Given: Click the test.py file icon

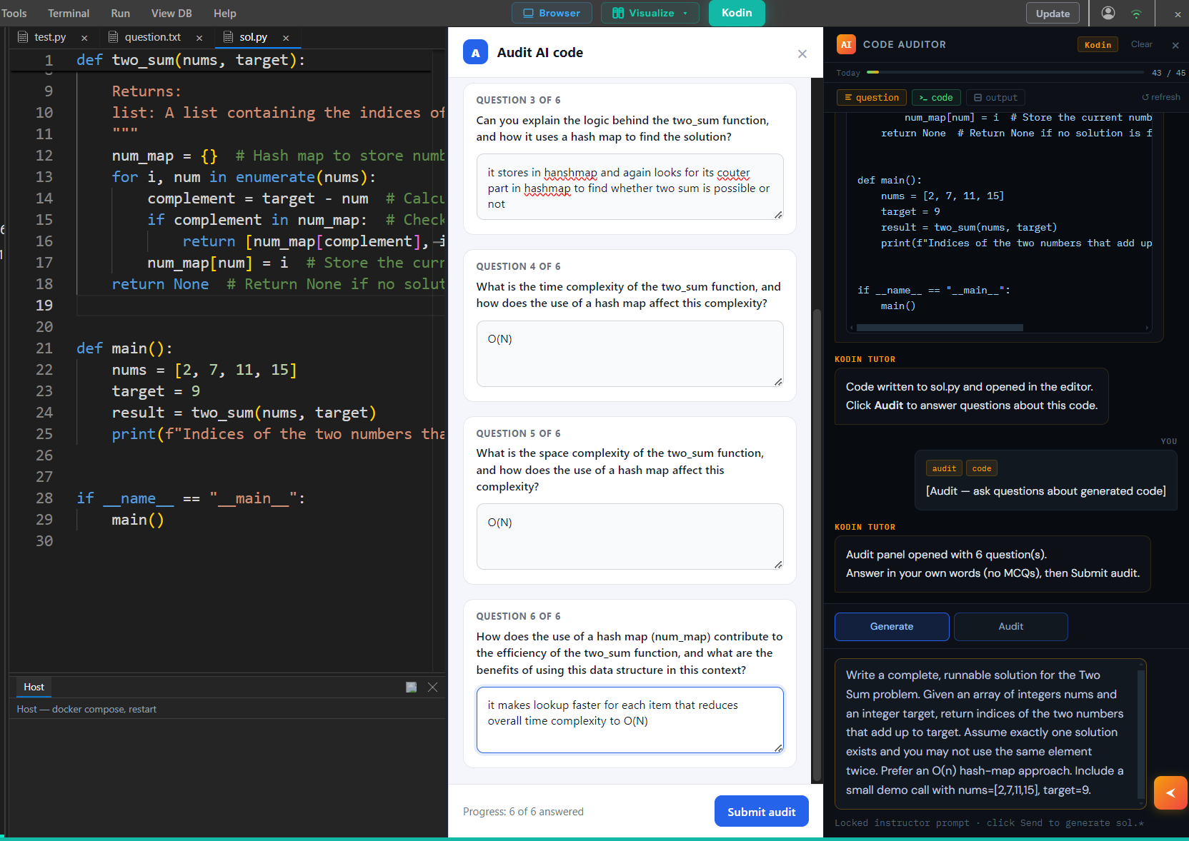Looking at the screenshot, I should coord(23,37).
